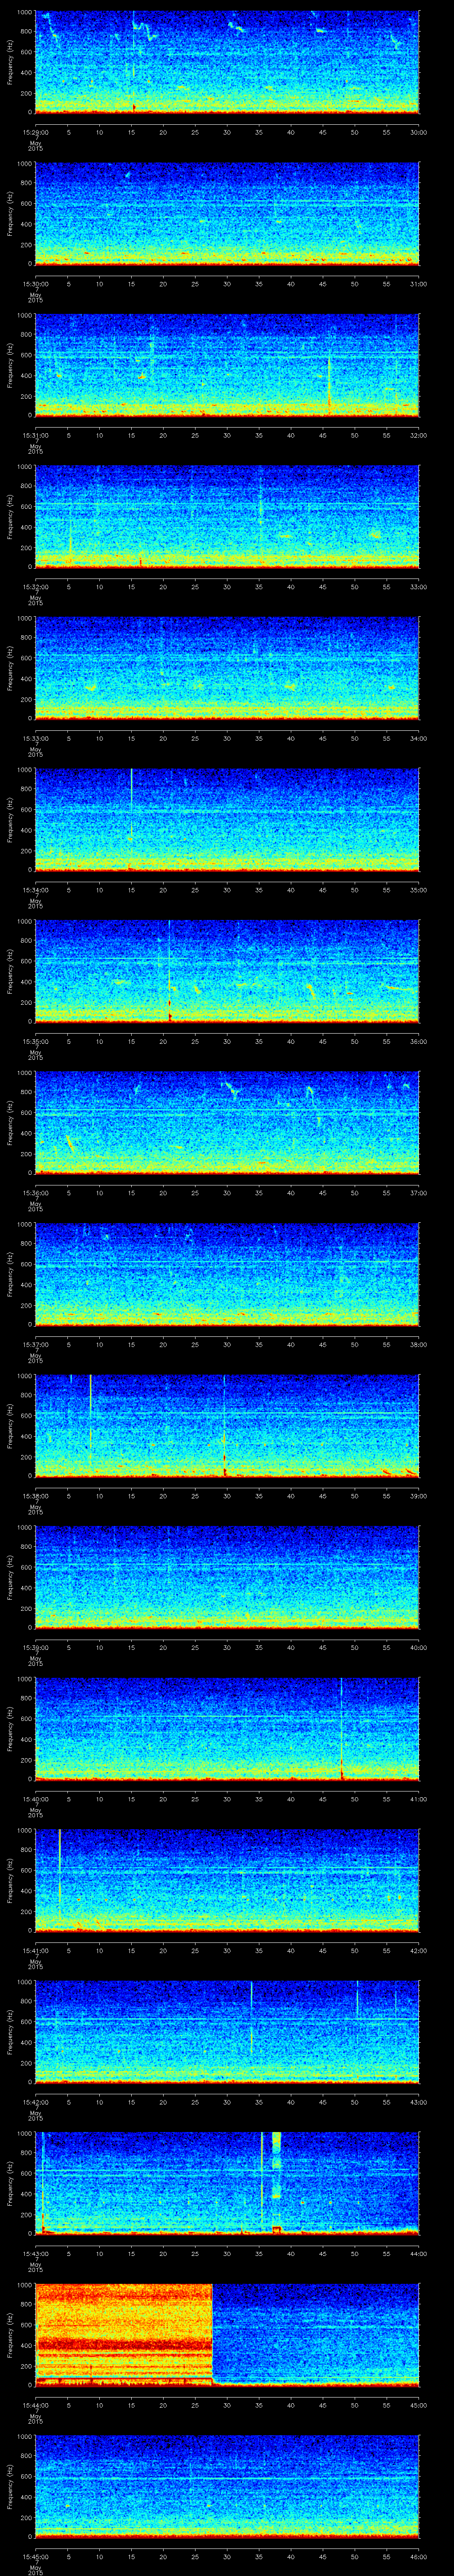454x2576 pixels.
Task: Click the 15:30 spectrogram plot
Action: tap(227, 214)
